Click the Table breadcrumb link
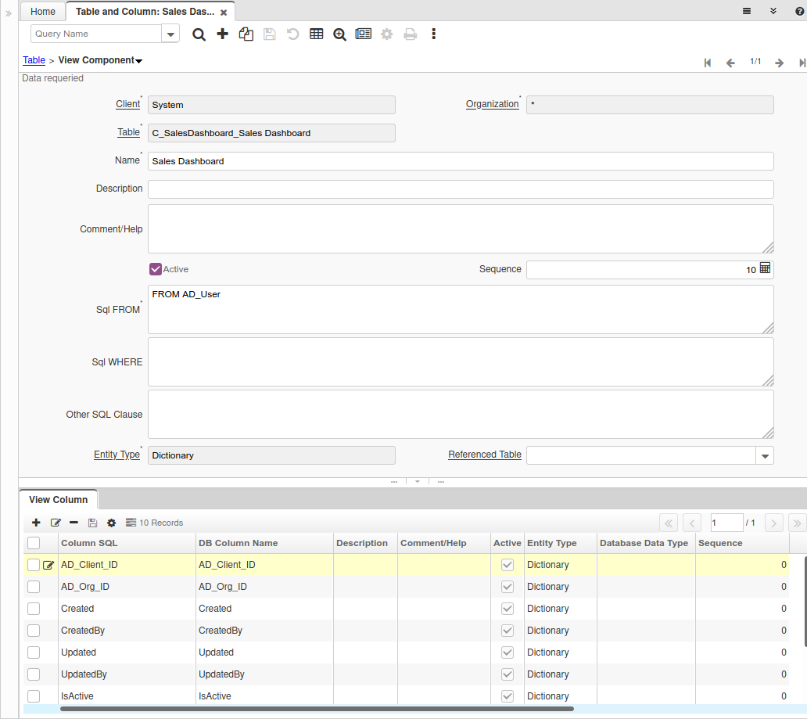This screenshot has width=807, height=719. click(x=34, y=60)
